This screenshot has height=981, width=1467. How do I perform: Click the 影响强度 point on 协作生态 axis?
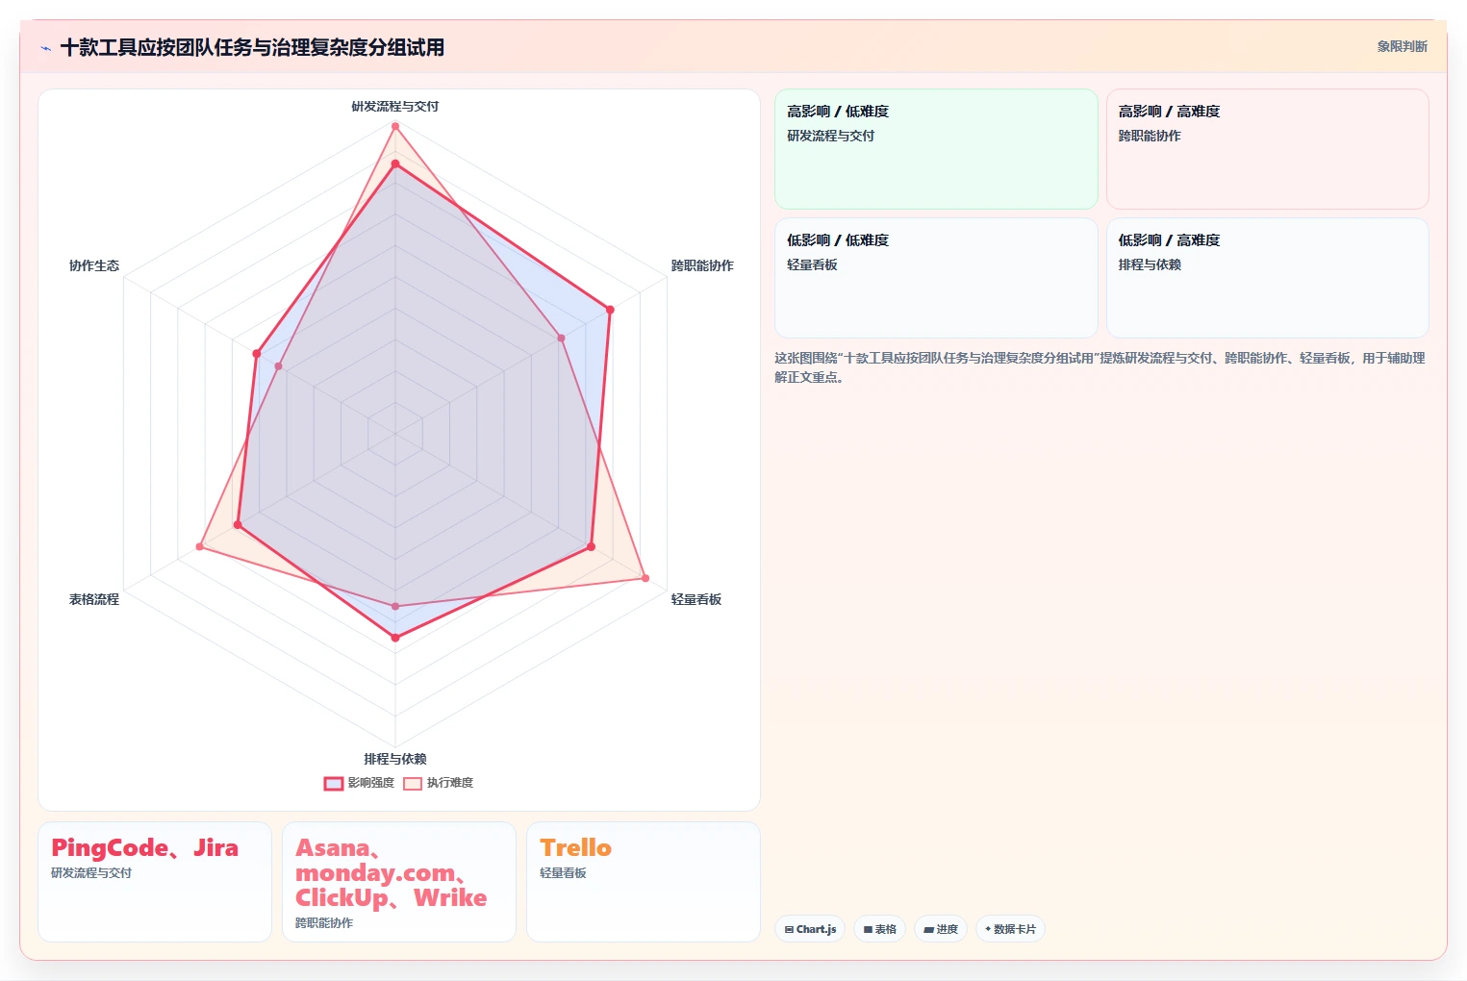[257, 354]
